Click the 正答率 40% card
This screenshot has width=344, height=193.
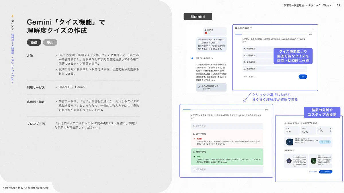coord(308,131)
